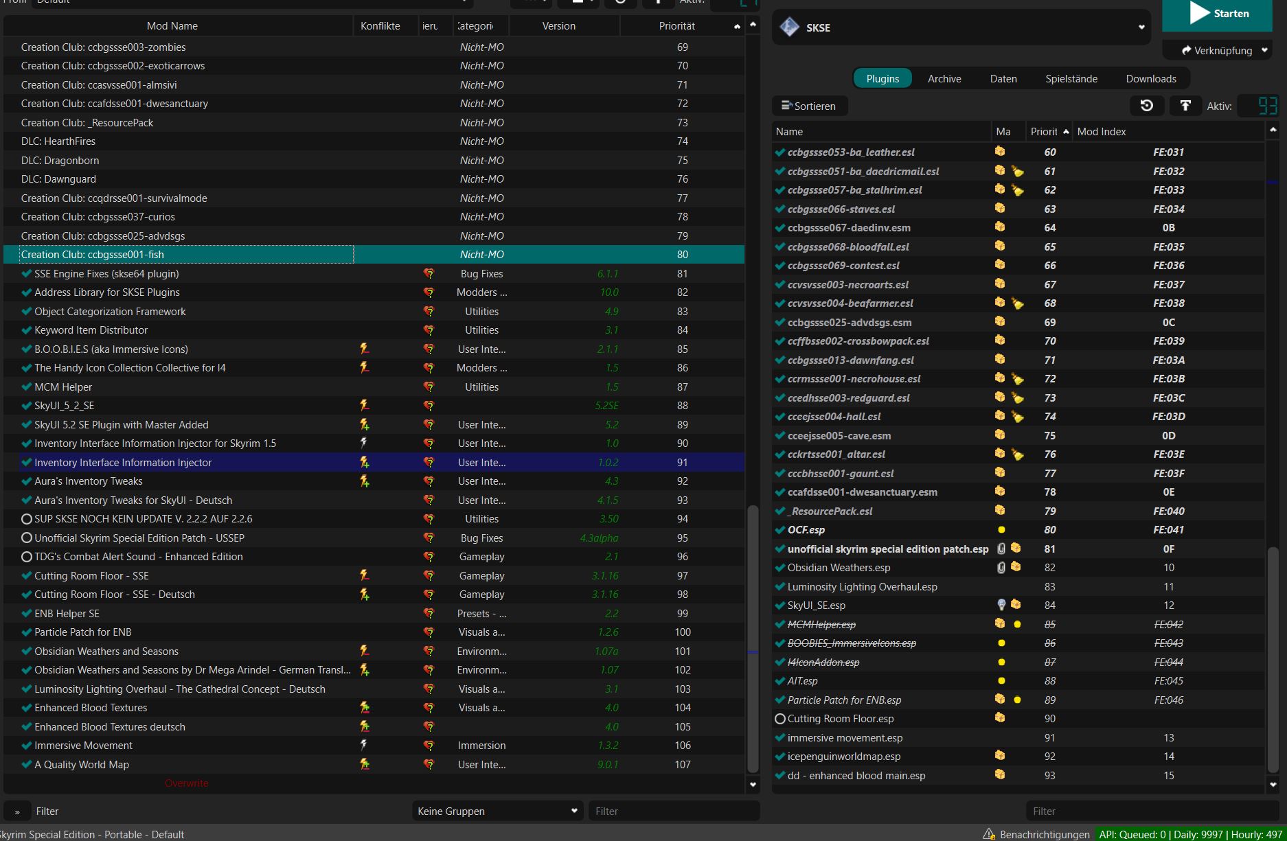The image size is (1287, 841).
Task: Open the Keine Gruppen dropdown
Action: [497, 811]
